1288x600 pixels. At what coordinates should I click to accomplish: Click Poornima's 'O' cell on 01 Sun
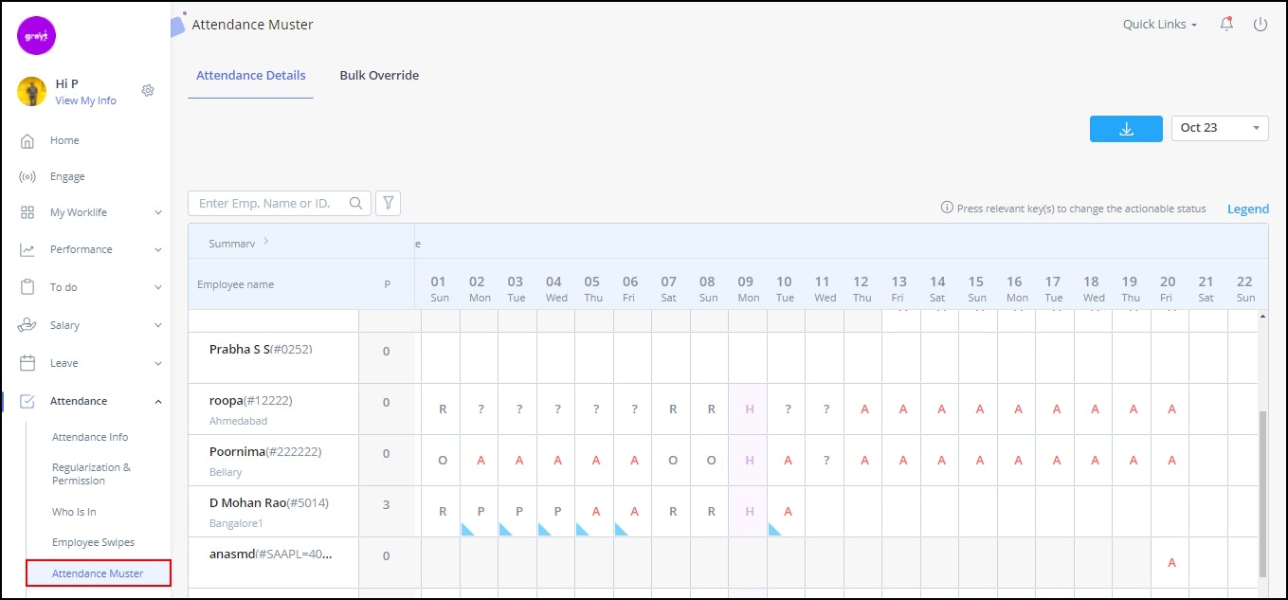(442, 461)
